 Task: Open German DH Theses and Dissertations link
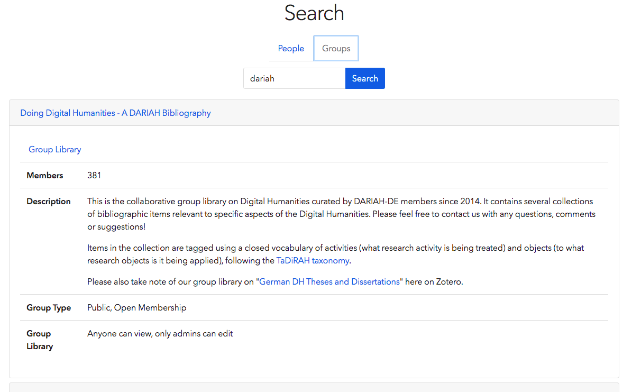coord(329,281)
